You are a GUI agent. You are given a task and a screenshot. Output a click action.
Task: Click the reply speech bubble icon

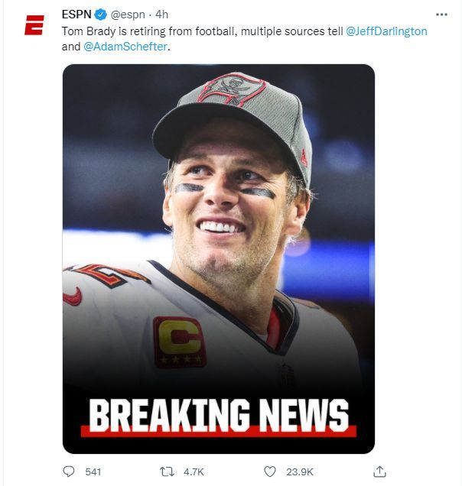pyautogui.click(x=69, y=471)
